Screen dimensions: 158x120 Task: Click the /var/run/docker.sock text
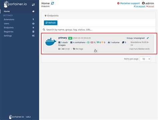point(139,49)
